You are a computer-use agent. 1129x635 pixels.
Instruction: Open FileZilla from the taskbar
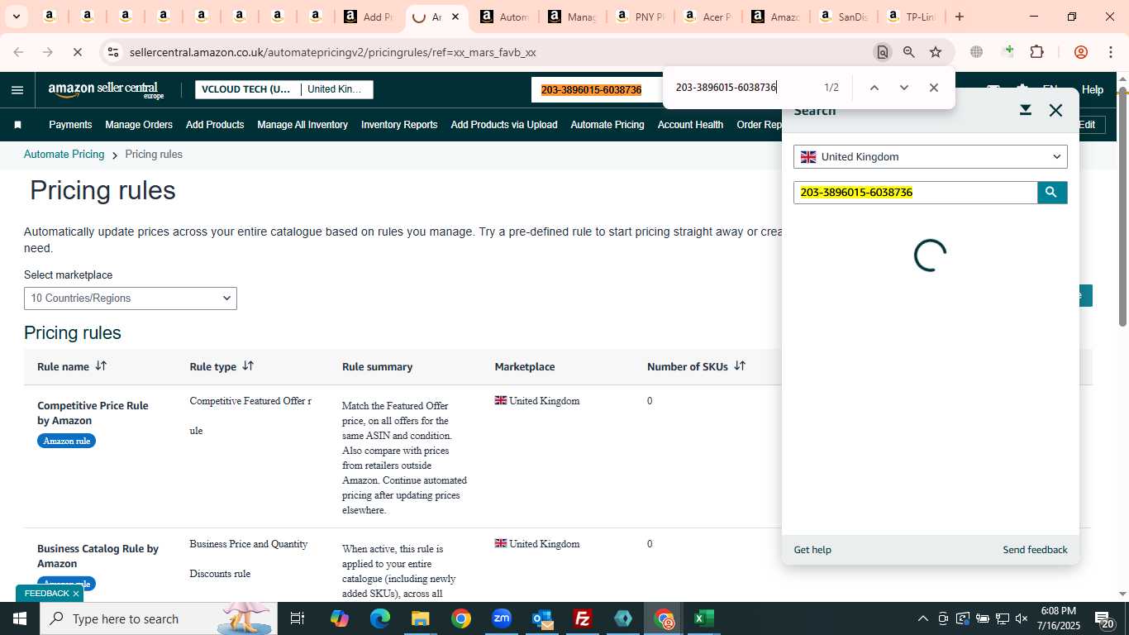pyautogui.click(x=583, y=618)
